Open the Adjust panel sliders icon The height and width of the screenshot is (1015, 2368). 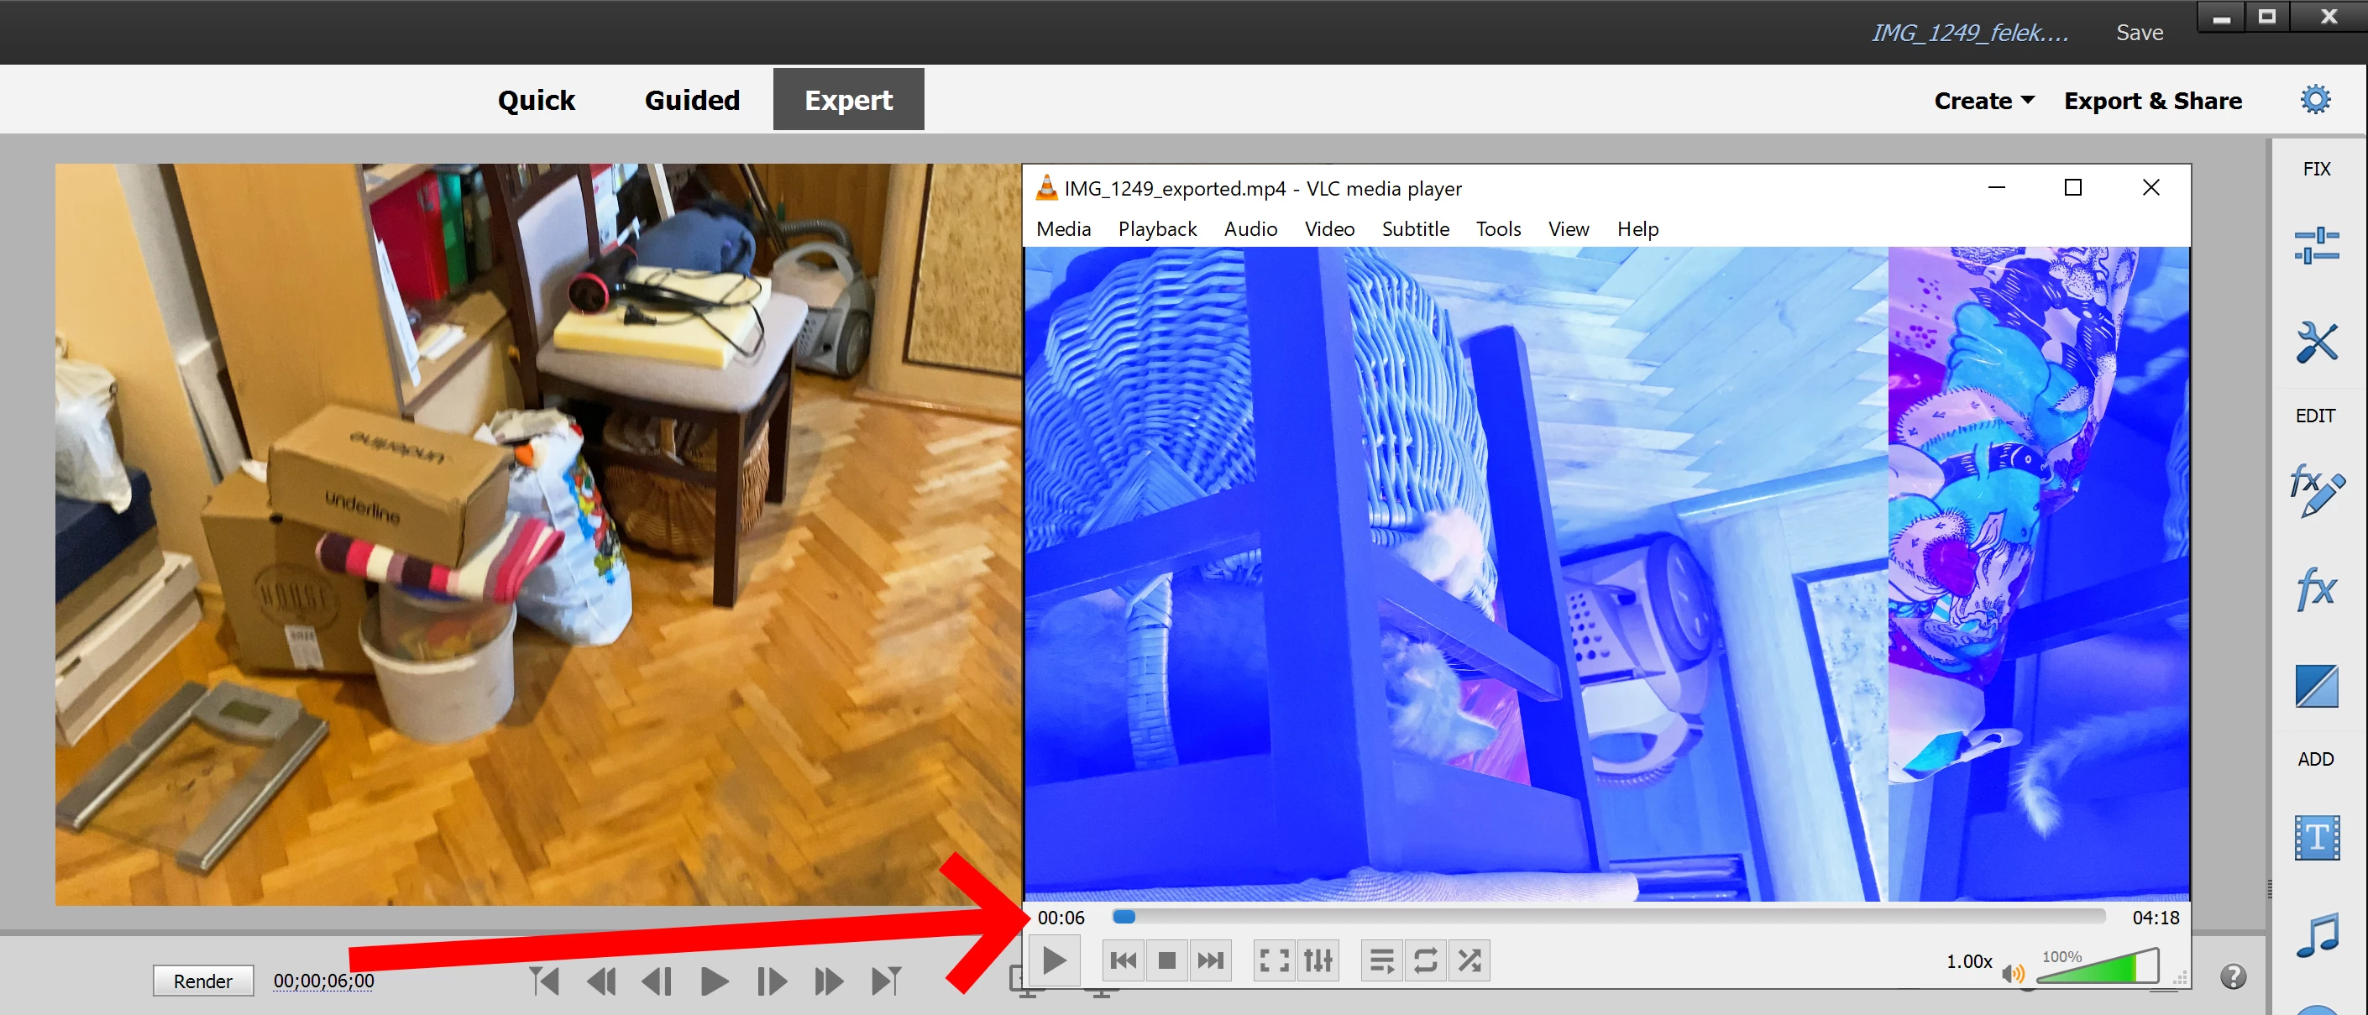pos(2316,245)
